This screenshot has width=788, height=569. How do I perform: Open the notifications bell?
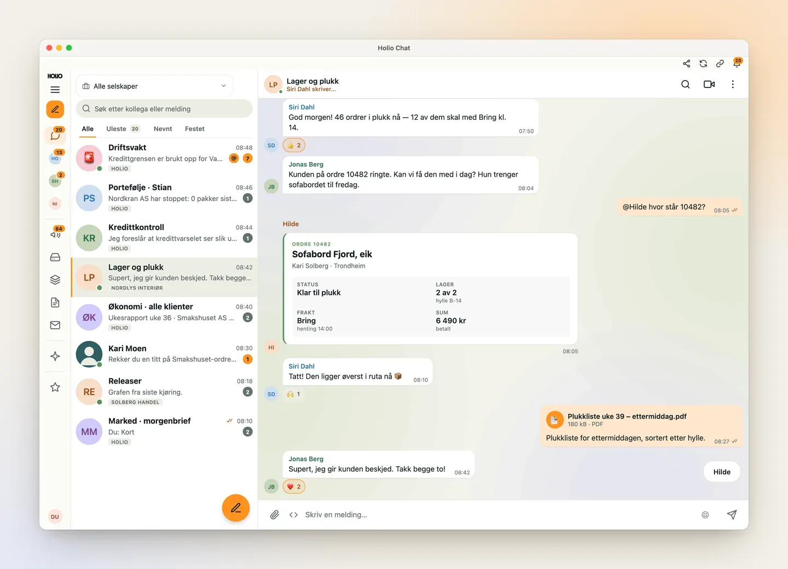[737, 63]
